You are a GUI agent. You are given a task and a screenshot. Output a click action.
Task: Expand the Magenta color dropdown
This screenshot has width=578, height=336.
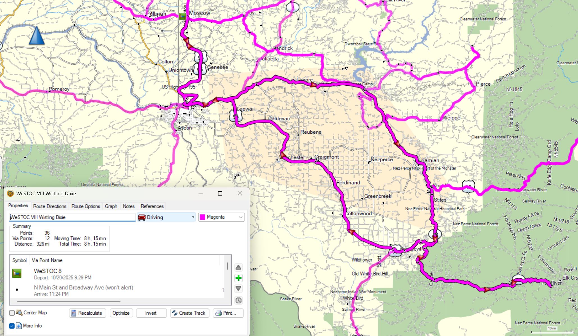point(240,217)
